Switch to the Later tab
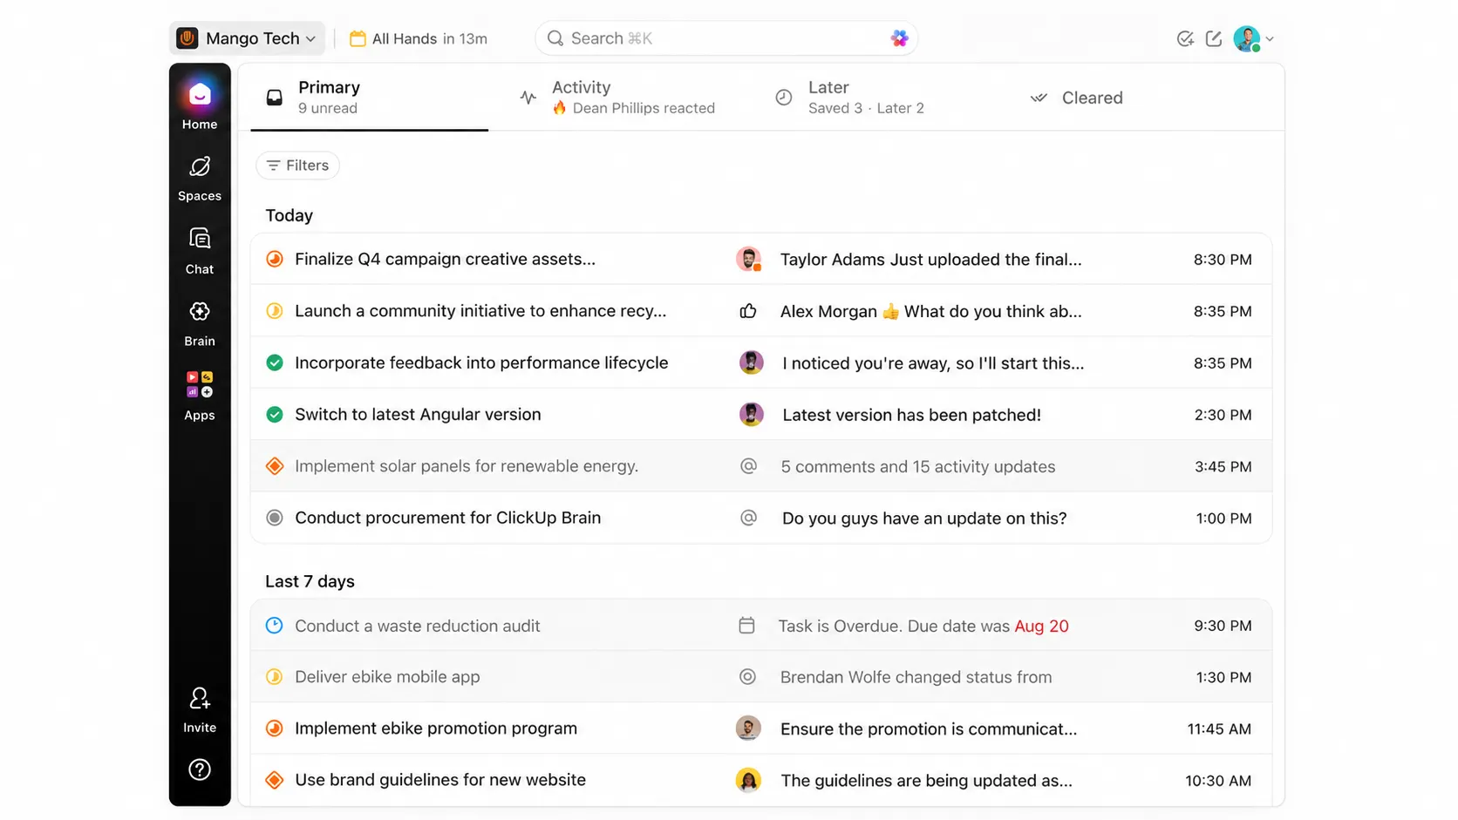 (850, 98)
